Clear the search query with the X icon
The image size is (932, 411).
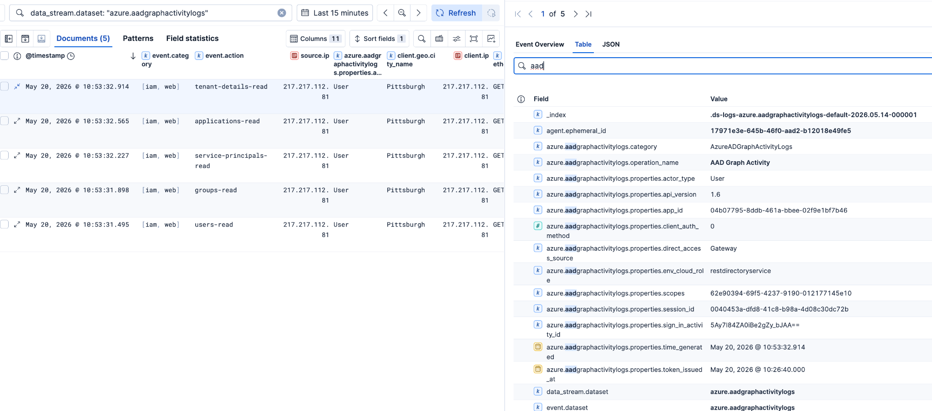[x=282, y=13]
